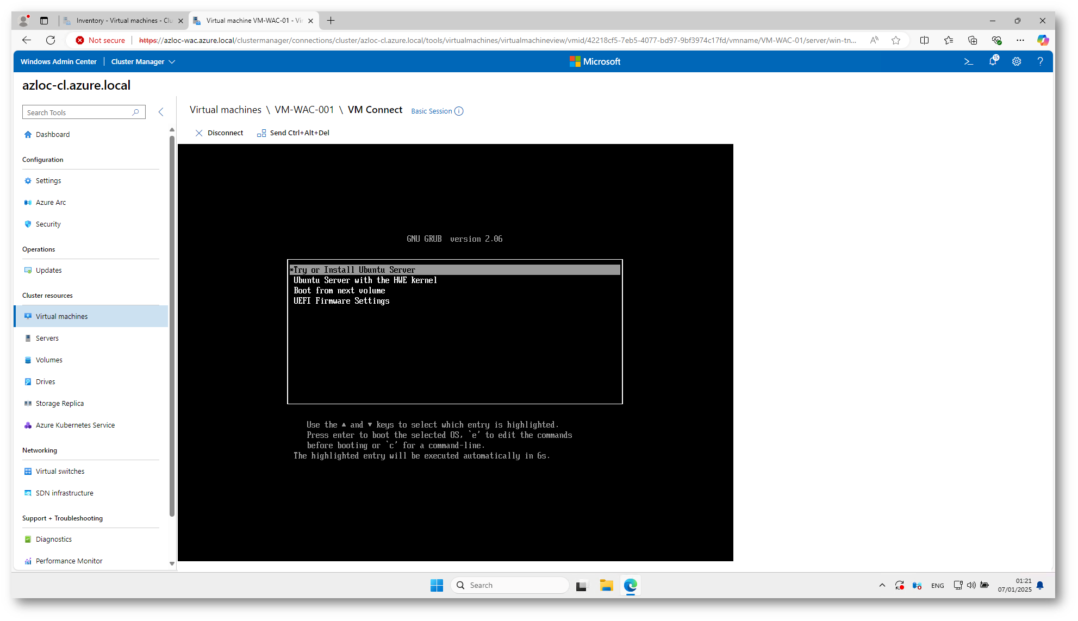
Task: Toggle read aloud icon
Action: click(874, 40)
